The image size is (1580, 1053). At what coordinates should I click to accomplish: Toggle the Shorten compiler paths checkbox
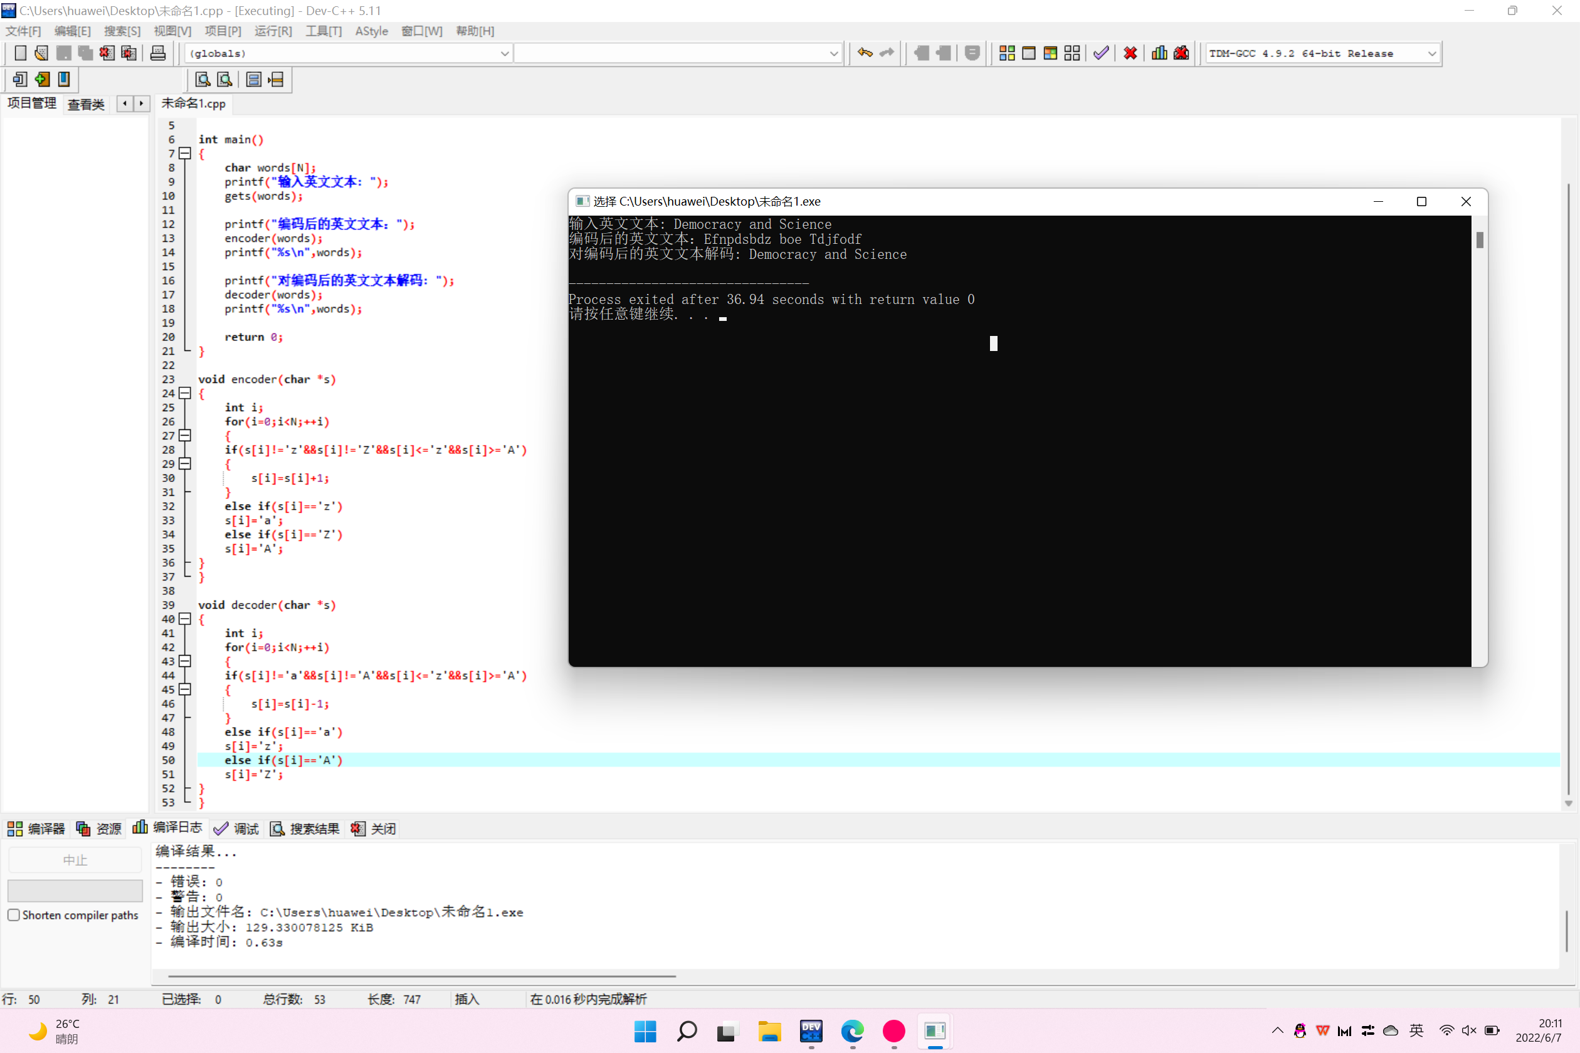(x=14, y=914)
